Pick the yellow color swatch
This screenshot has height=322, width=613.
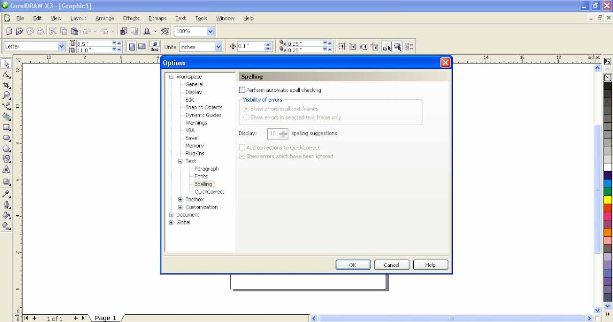pyautogui.click(x=607, y=200)
